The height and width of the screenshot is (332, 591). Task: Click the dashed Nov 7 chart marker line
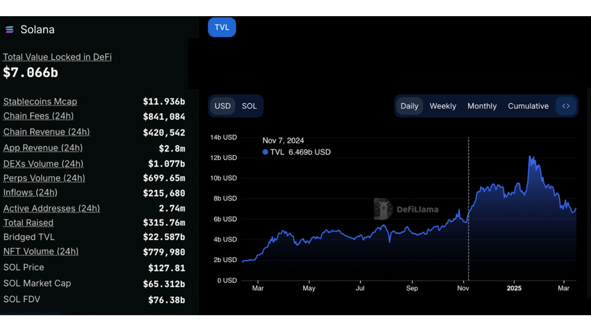468,209
